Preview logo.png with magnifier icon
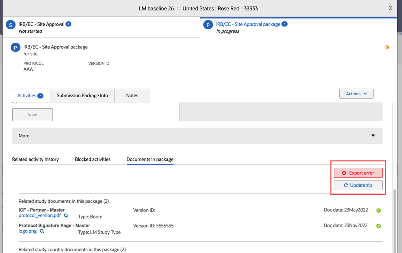This screenshot has height=253, width=402. (x=42, y=231)
